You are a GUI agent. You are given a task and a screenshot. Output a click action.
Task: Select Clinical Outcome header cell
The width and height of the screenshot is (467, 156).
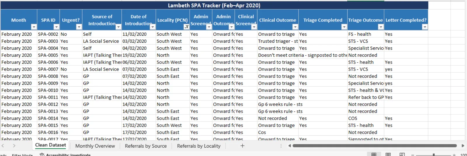(278, 20)
